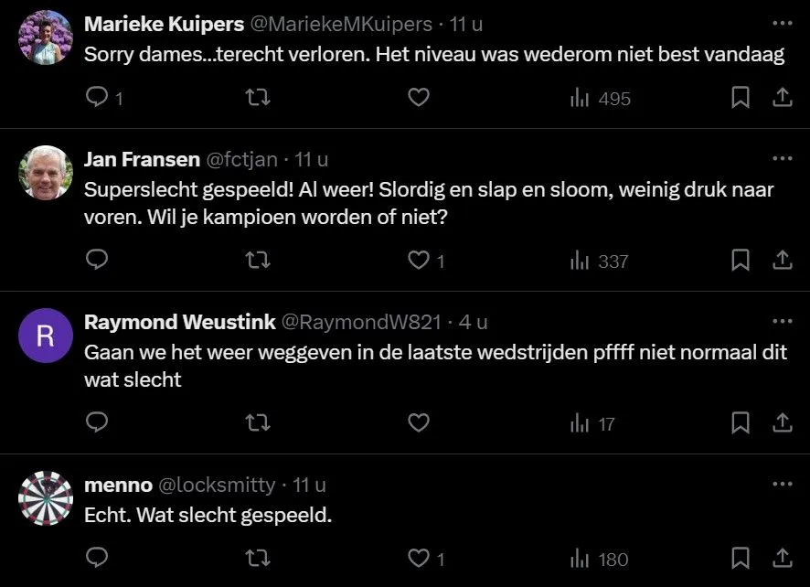The width and height of the screenshot is (810, 587).
Task: Open menno's dartboard avatar
Action: point(45,498)
